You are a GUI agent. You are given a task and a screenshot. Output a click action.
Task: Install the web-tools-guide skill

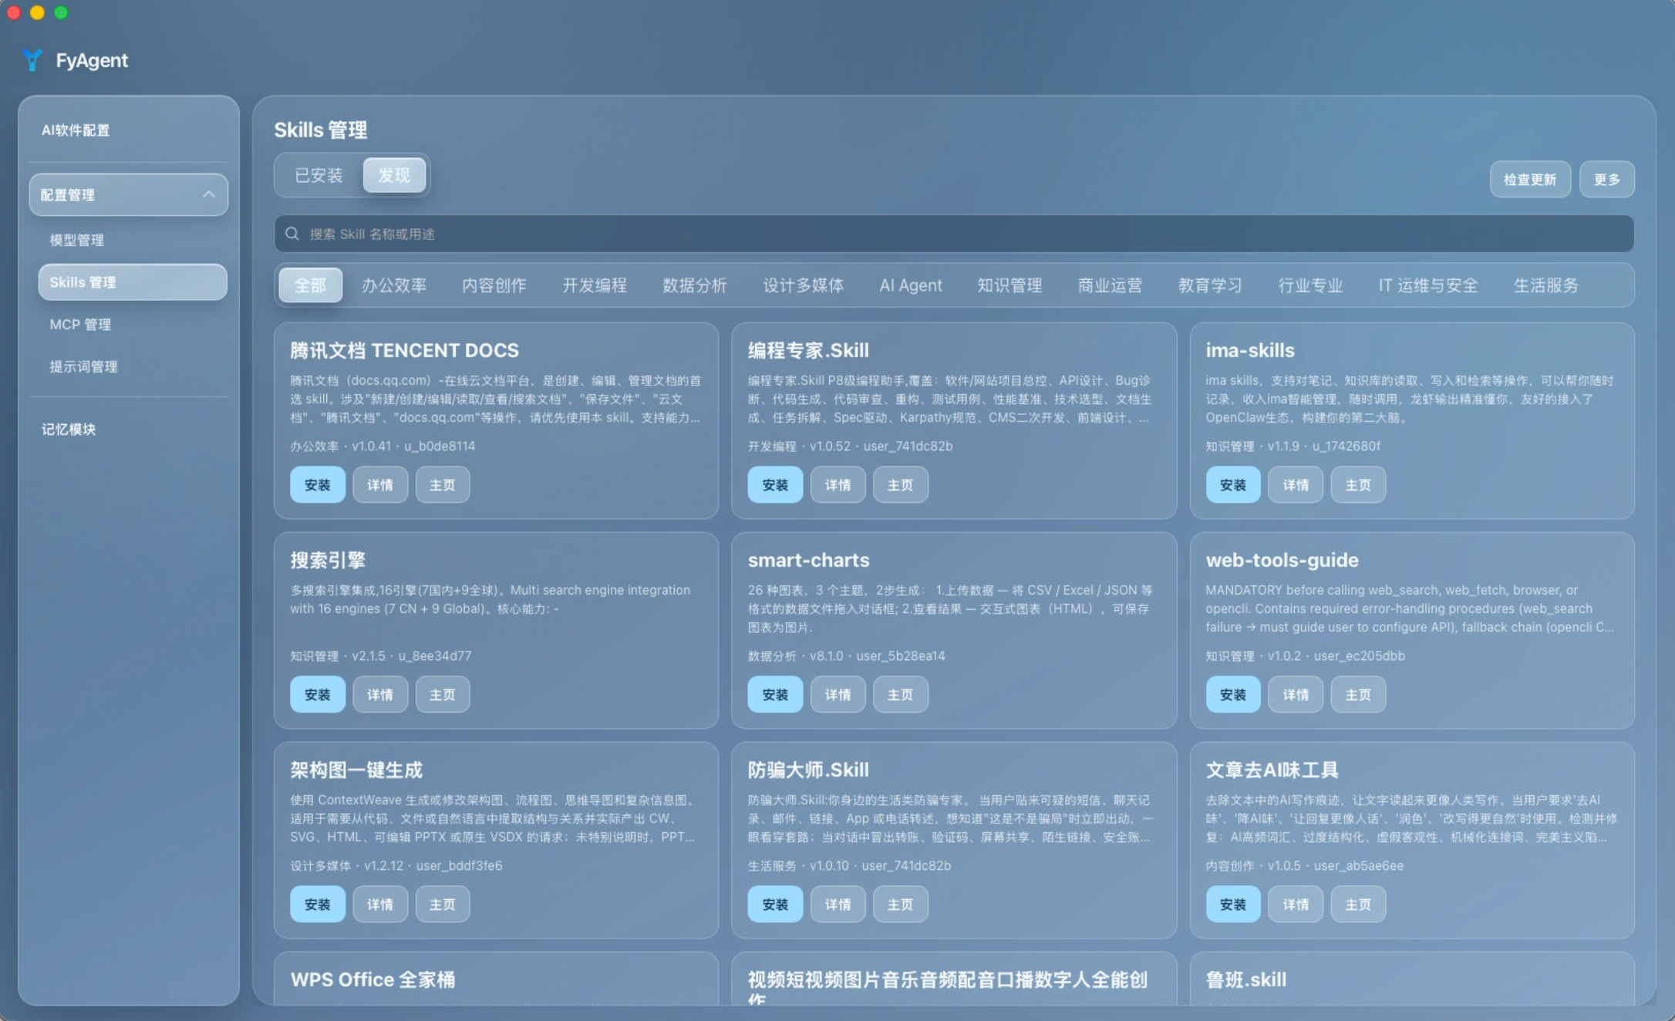[x=1233, y=695]
